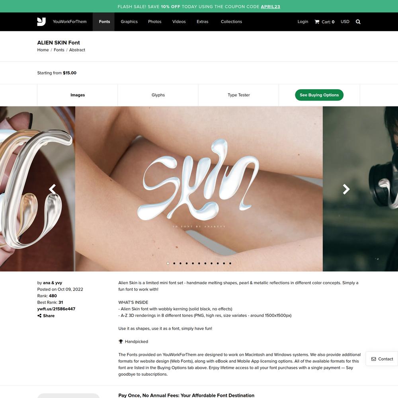Viewport: 398px width, 398px height.
Task: Select the second carousel dot indicator
Action: (x=174, y=263)
